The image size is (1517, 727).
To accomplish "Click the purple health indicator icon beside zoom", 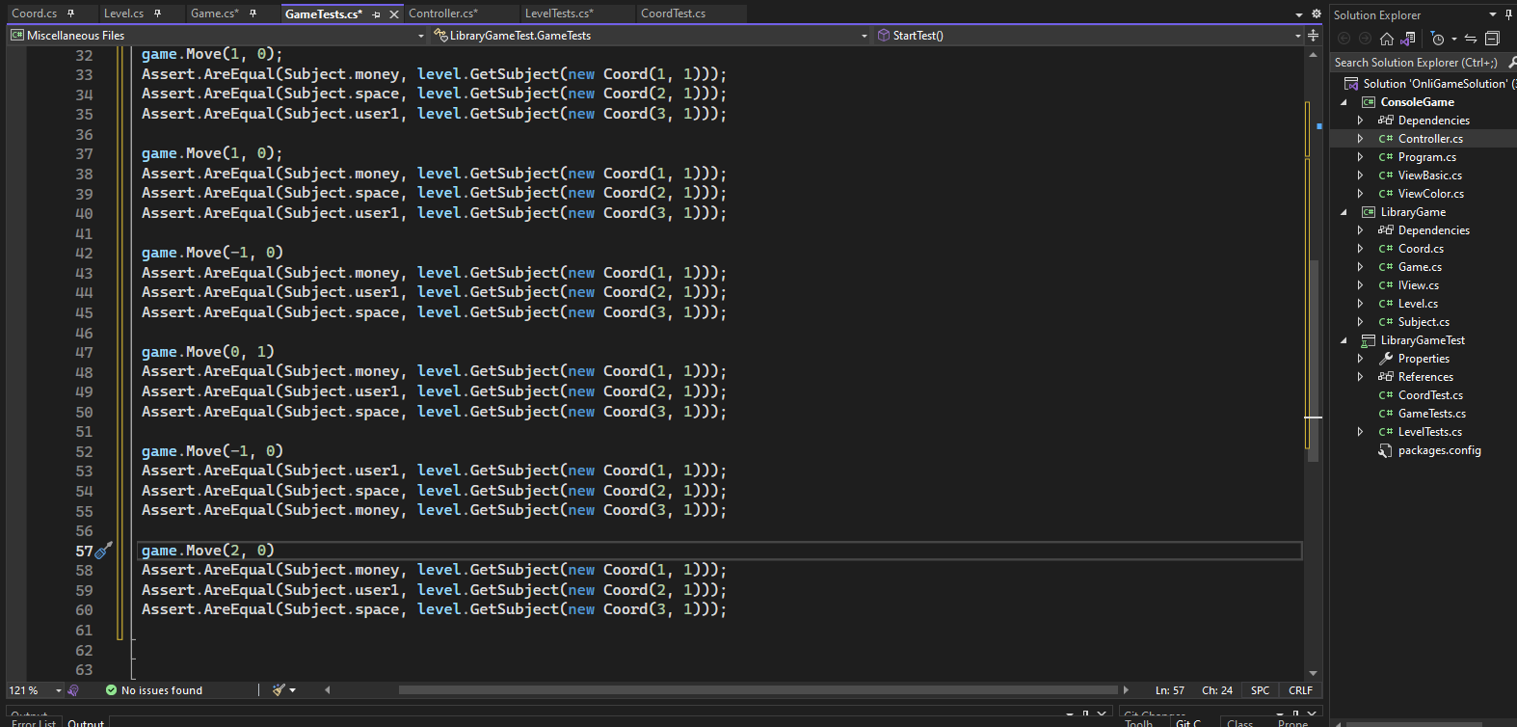I will click(73, 690).
